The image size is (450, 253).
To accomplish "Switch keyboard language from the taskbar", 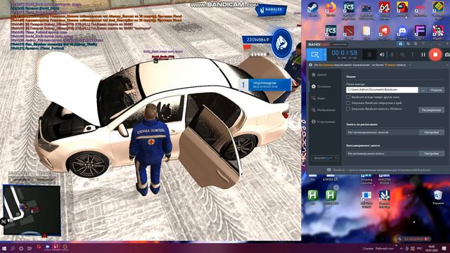I will [419, 248].
